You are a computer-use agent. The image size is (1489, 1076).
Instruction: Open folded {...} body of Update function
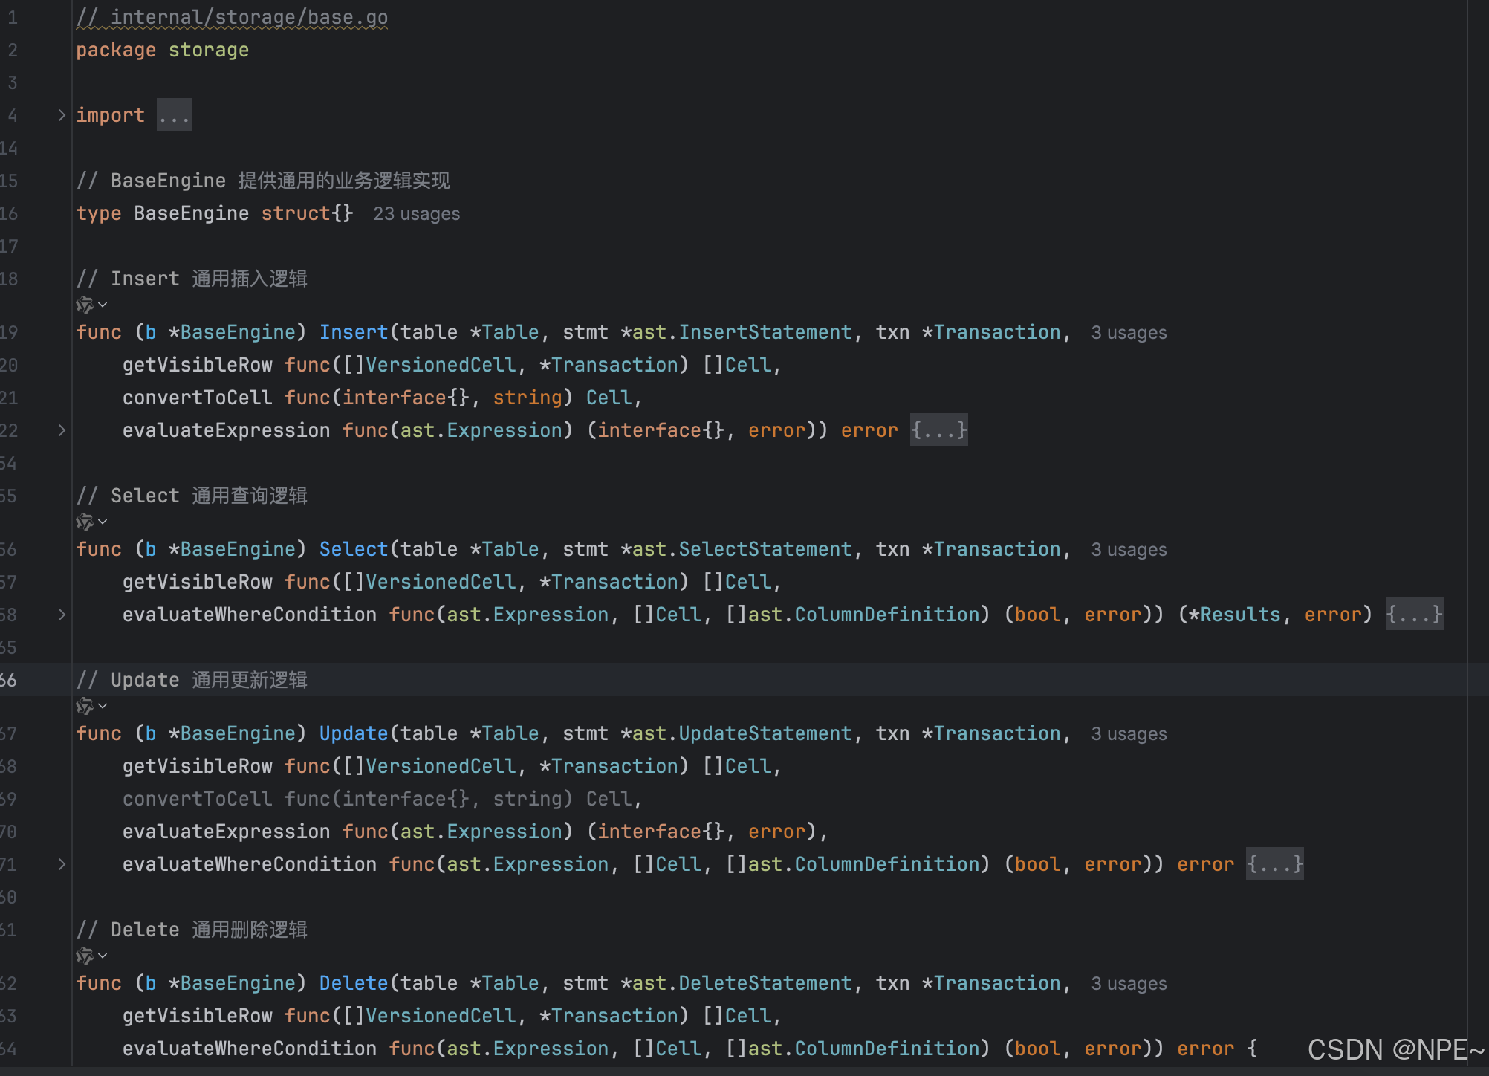[1274, 864]
